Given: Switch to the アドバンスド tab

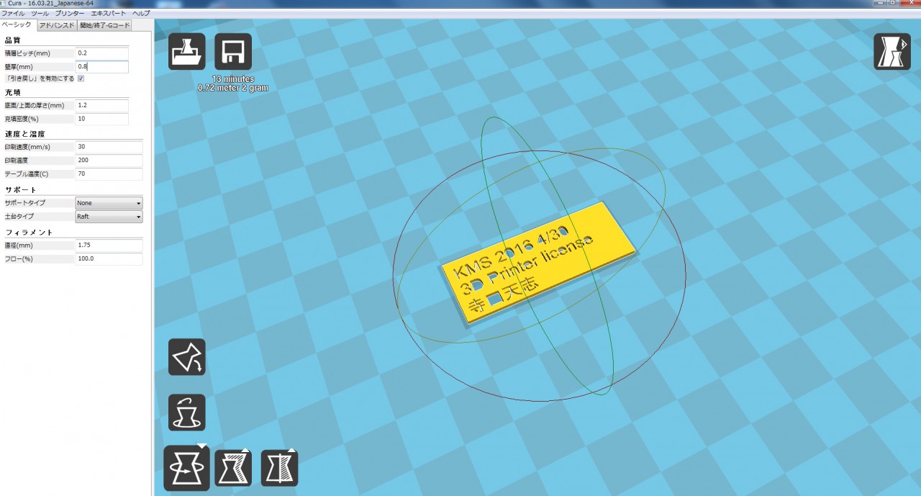Looking at the screenshot, I should [x=56, y=25].
